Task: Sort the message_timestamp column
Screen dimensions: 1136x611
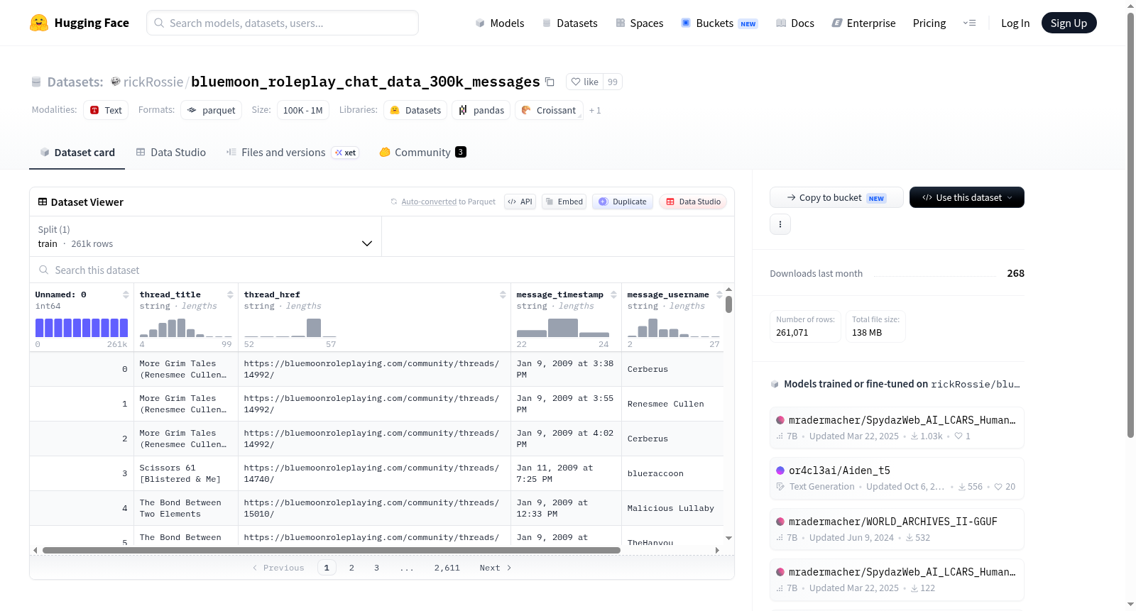Action: click(x=613, y=295)
